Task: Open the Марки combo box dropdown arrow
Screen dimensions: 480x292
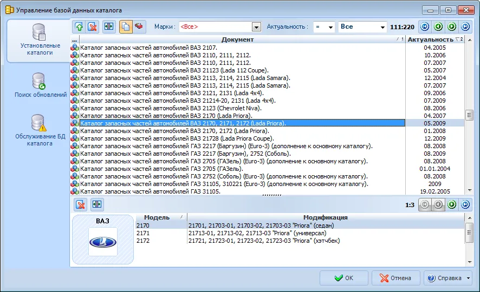Action: 257,27
